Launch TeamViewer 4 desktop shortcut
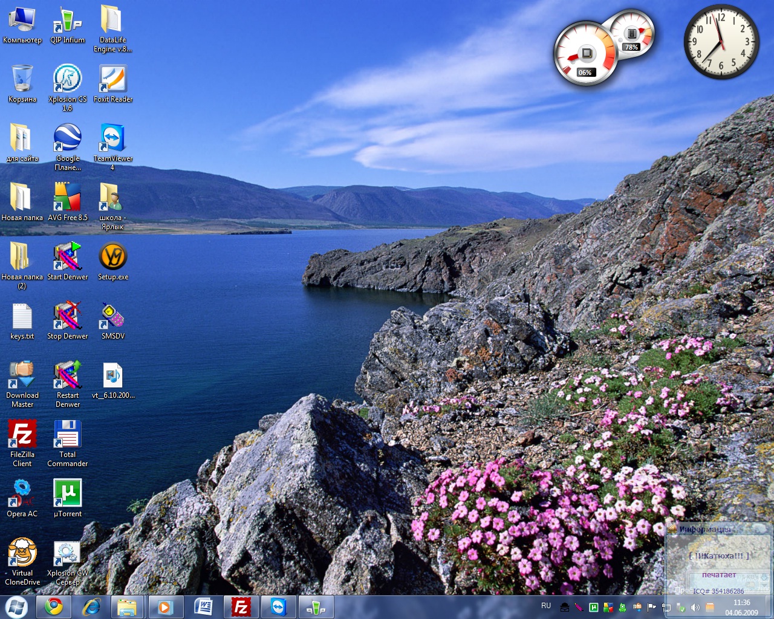Image resolution: width=774 pixels, height=619 pixels. click(112, 147)
